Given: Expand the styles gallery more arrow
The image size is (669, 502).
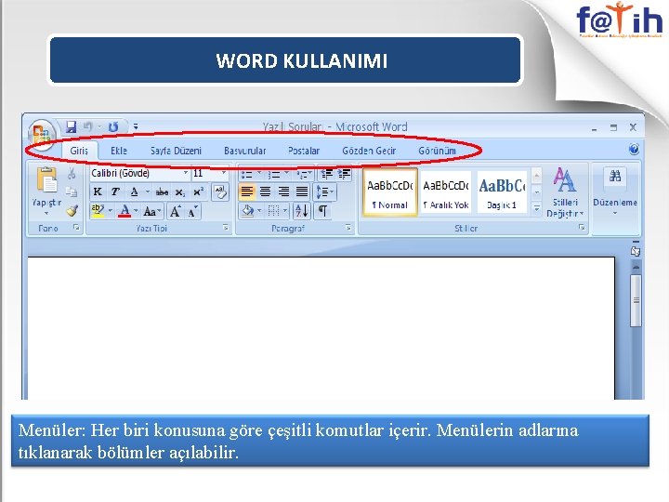Looking at the screenshot, I should (x=537, y=209).
